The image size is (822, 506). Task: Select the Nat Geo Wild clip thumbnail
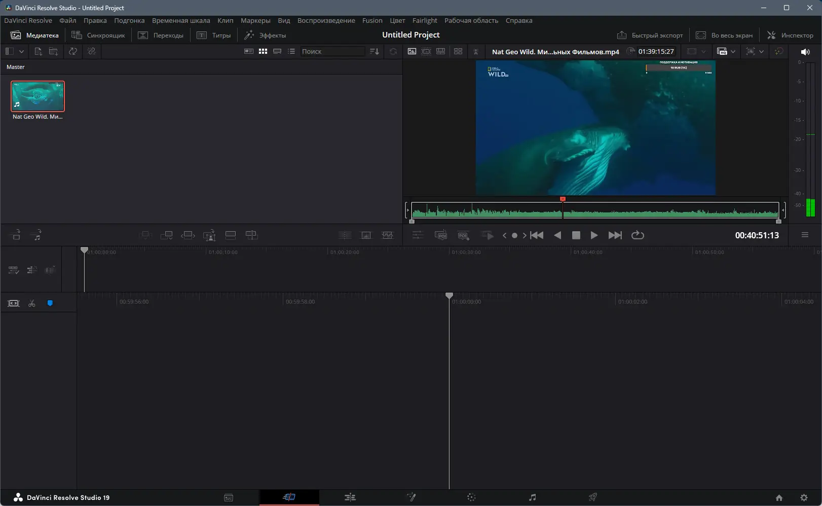click(38, 96)
